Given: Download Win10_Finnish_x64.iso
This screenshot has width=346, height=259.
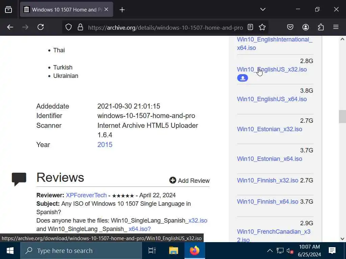Looking at the screenshot, I should click(x=268, y=202).
